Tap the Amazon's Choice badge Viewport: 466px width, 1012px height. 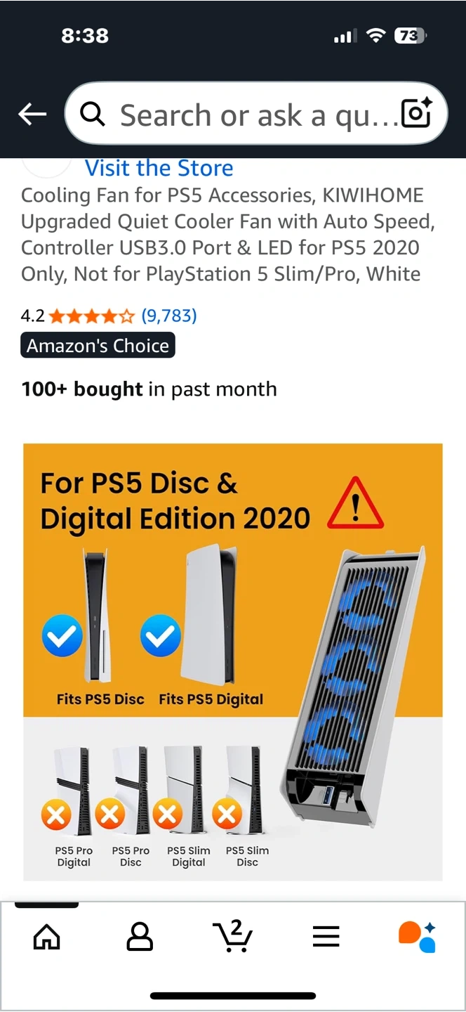(x=98, y=346)
